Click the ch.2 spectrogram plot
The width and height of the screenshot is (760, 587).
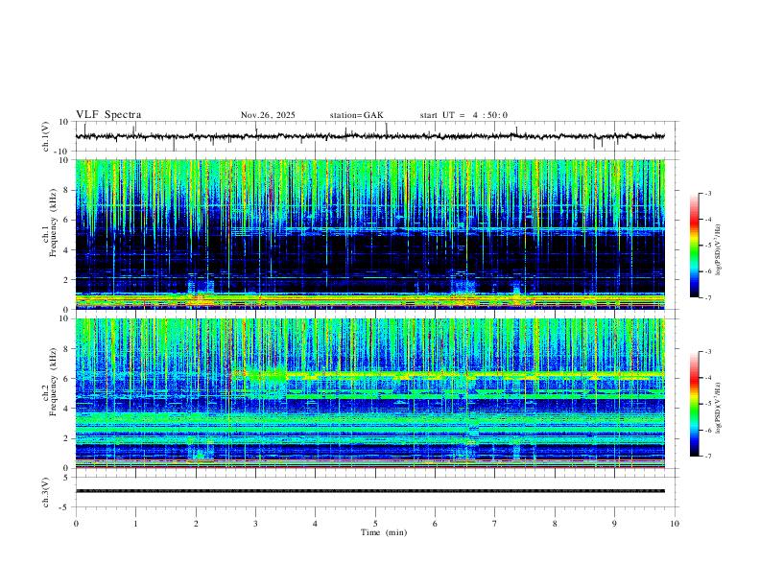point(370,393)
